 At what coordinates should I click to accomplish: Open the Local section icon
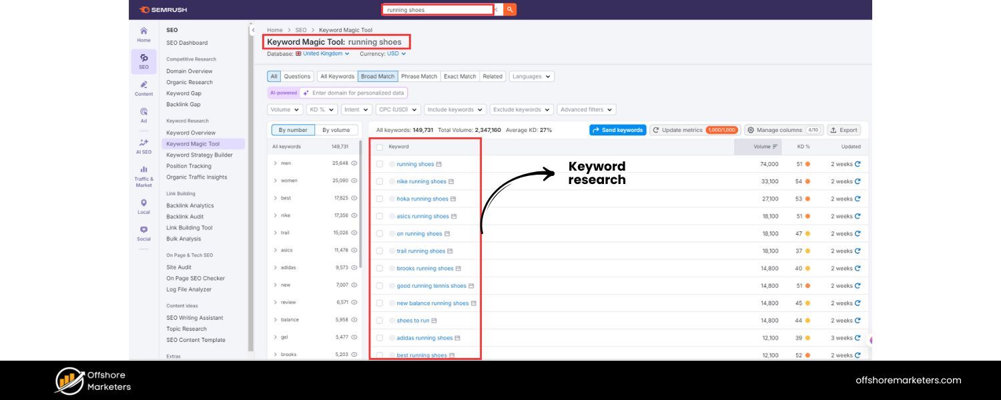pos(143,203)
